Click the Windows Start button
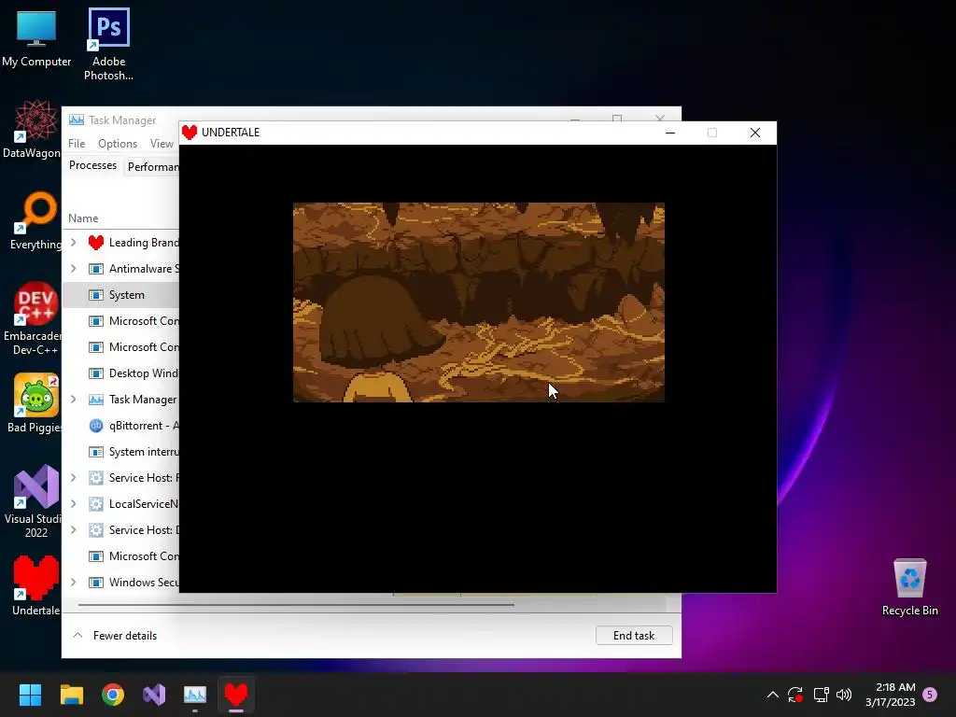956x717 pixels. [30, 695]
